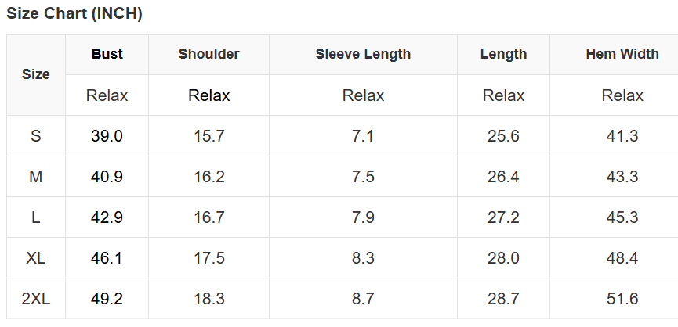
Task: Click the Size Chart (INCH) heading
Action: (x=74, y=14)
